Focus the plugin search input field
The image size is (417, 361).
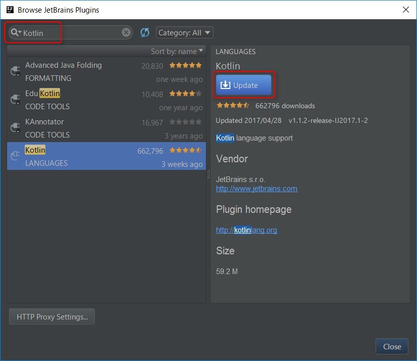(71, 32)
